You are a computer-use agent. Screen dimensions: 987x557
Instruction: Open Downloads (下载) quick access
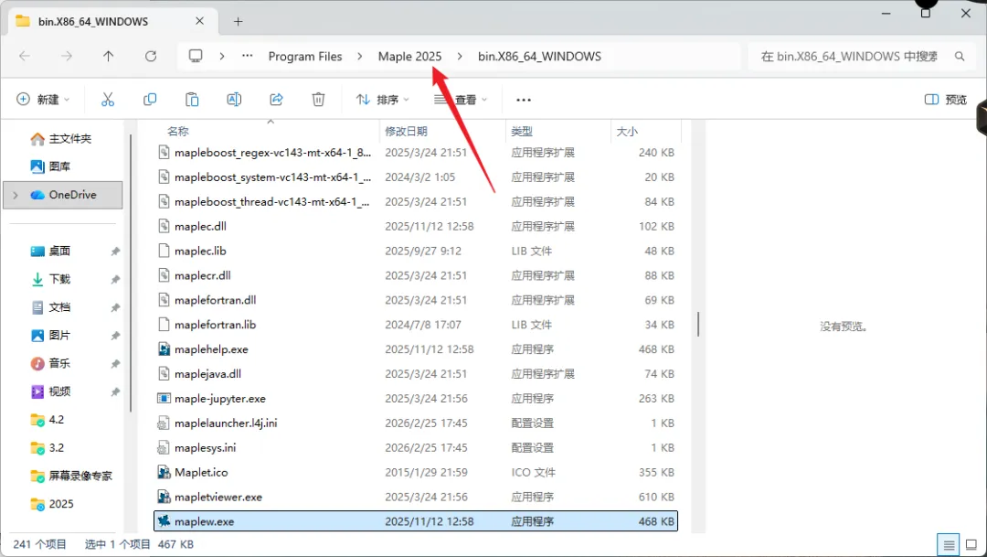point(50,279)
